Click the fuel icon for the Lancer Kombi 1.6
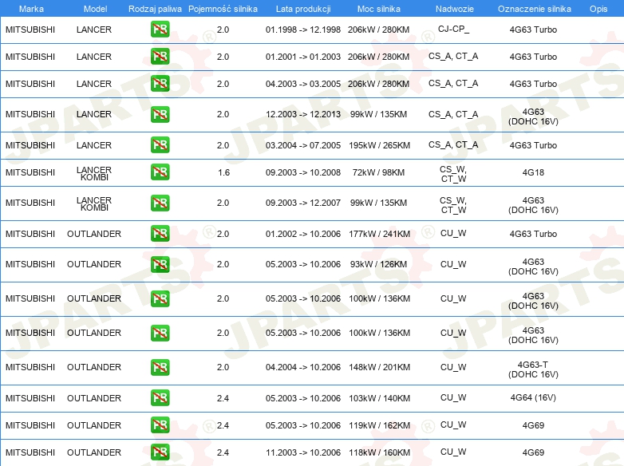Viewport: 624px width, 466px height. 160,172
